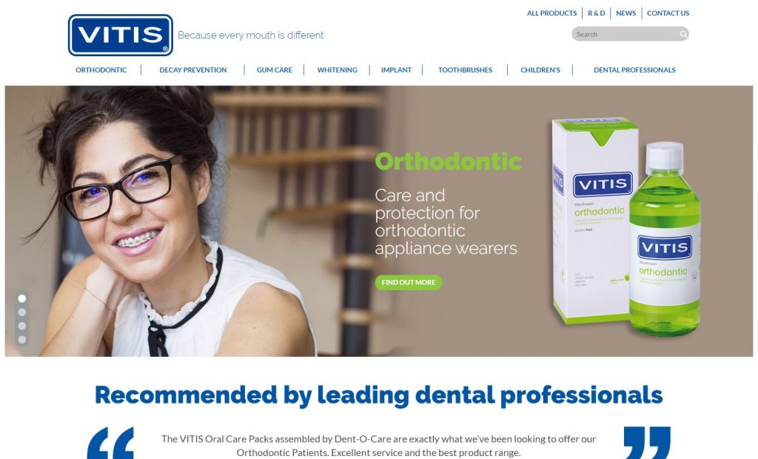Open the R & D link
The height and width of the screenshot is (459, 758).
596,13
